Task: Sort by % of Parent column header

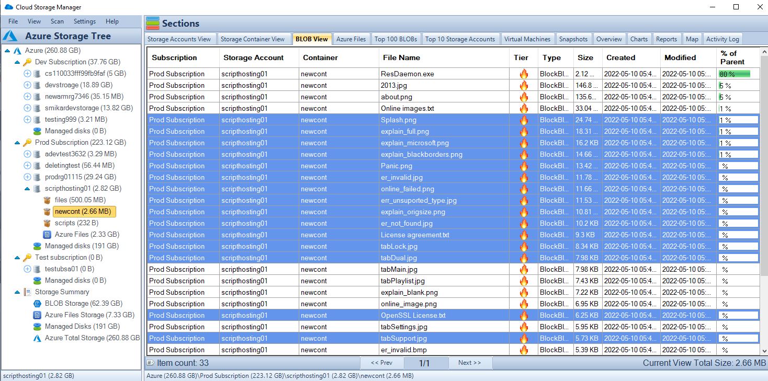Action: pos(738,57)
